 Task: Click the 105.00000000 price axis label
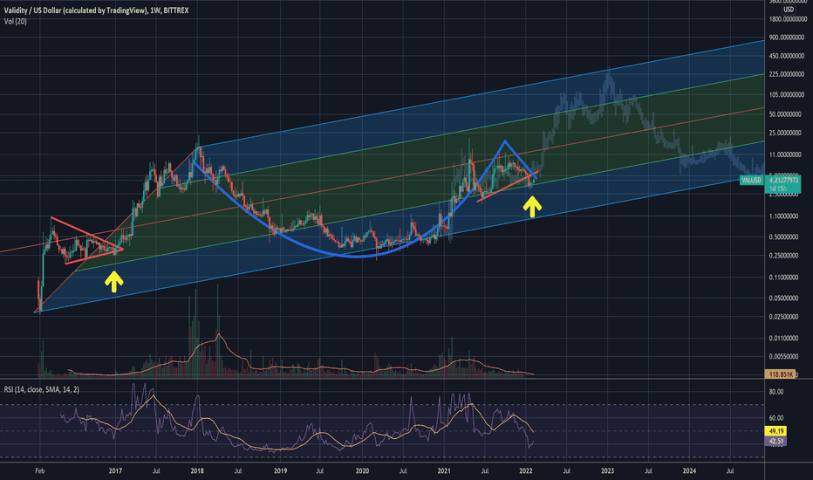click(789, 95)
